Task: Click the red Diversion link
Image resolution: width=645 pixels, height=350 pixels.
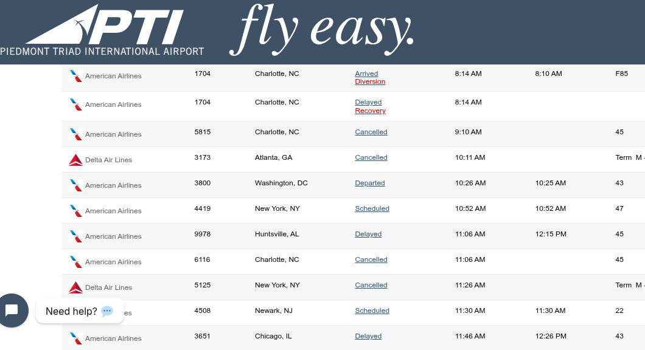Action: (x=370, y=81)
